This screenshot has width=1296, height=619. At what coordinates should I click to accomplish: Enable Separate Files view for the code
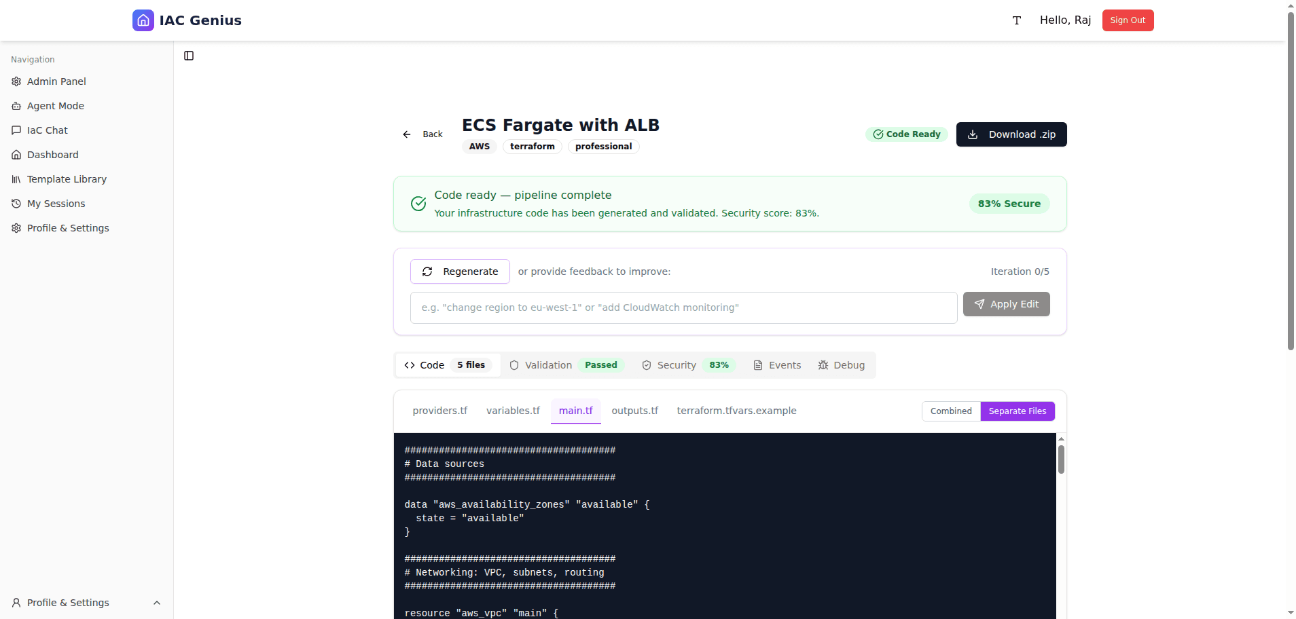(x=1018, y=411)
